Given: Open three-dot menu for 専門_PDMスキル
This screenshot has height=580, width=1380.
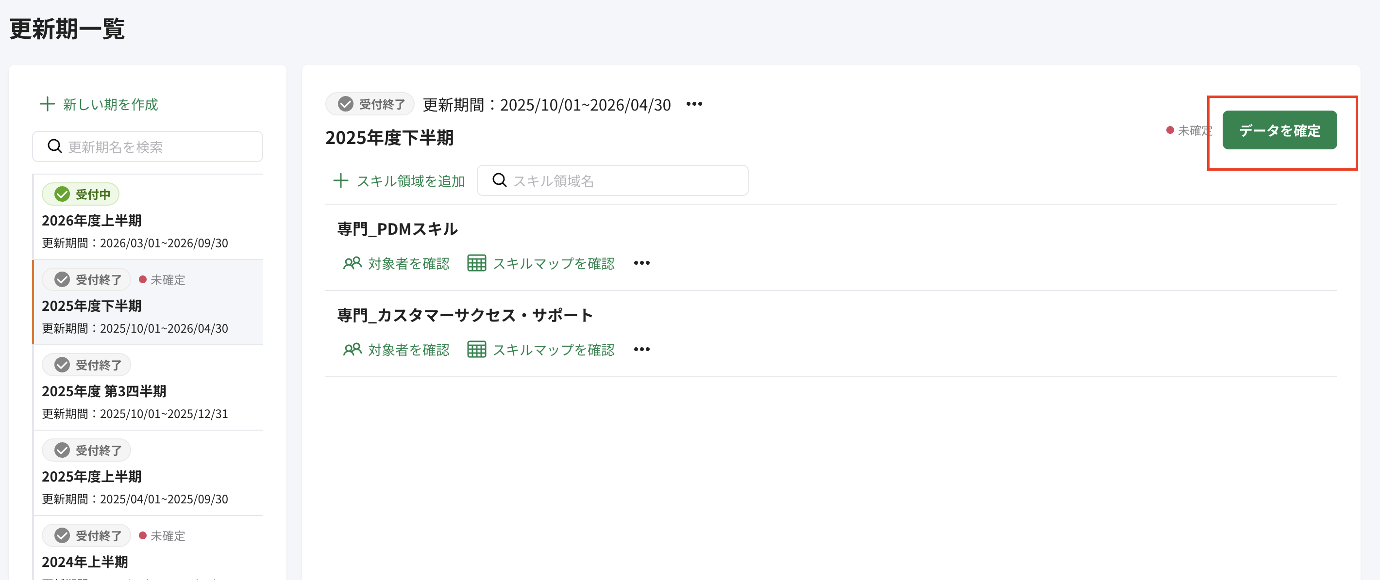Looking at the screenshot, I should [642, 263].
